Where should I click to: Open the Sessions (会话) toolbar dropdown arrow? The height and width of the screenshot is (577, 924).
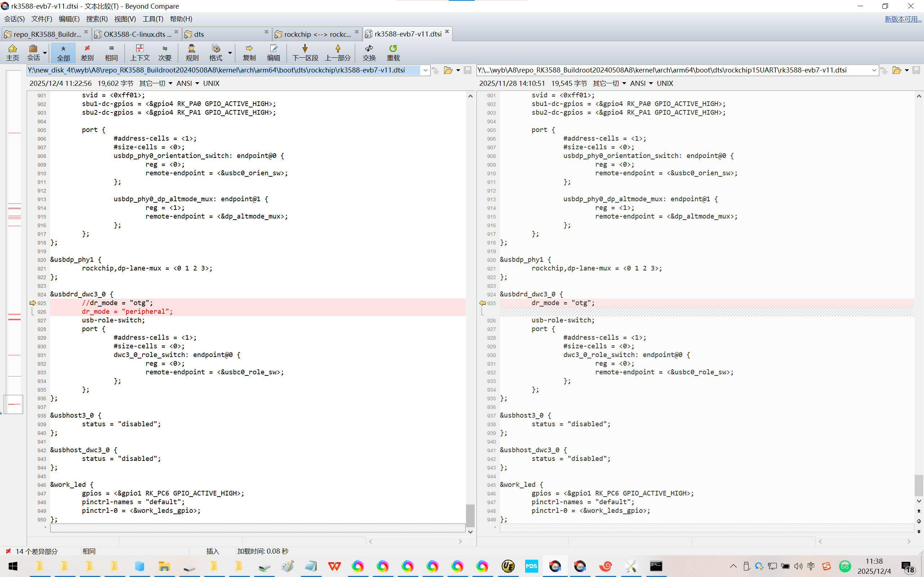pos(45,53)
